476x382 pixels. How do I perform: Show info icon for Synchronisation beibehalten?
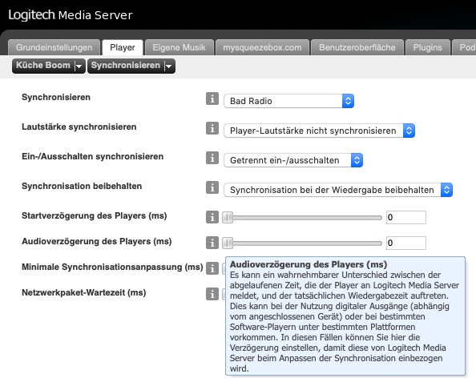tap(212, 187)
